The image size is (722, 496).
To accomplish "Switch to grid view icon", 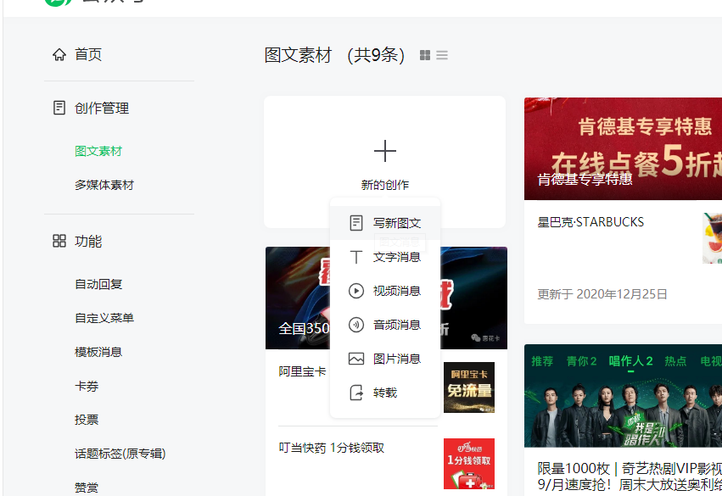I will pos(425,55).
